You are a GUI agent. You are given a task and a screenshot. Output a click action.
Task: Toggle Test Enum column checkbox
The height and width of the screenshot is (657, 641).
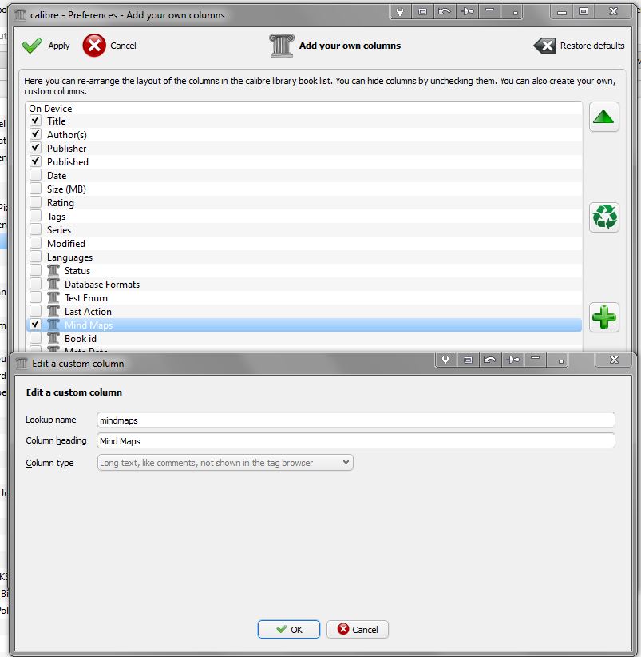tap(36, 297)
